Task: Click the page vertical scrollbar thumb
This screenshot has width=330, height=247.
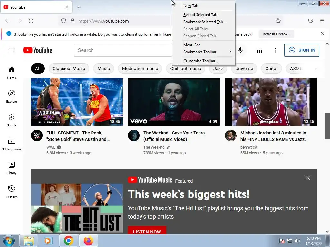Action: pos(327,126)
